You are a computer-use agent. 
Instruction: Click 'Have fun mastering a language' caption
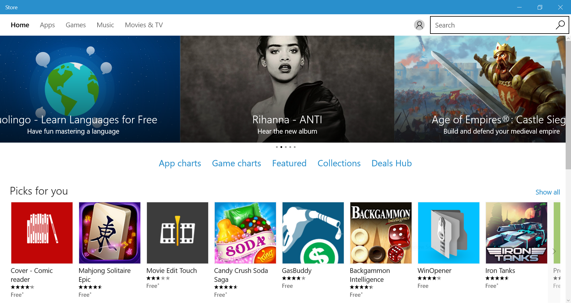point(73,131)
